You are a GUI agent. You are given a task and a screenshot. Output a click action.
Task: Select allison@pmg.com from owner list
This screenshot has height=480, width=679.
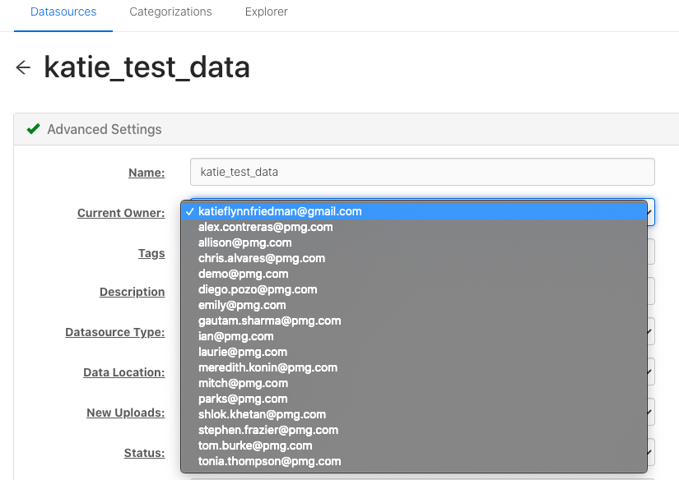(414, 242)
